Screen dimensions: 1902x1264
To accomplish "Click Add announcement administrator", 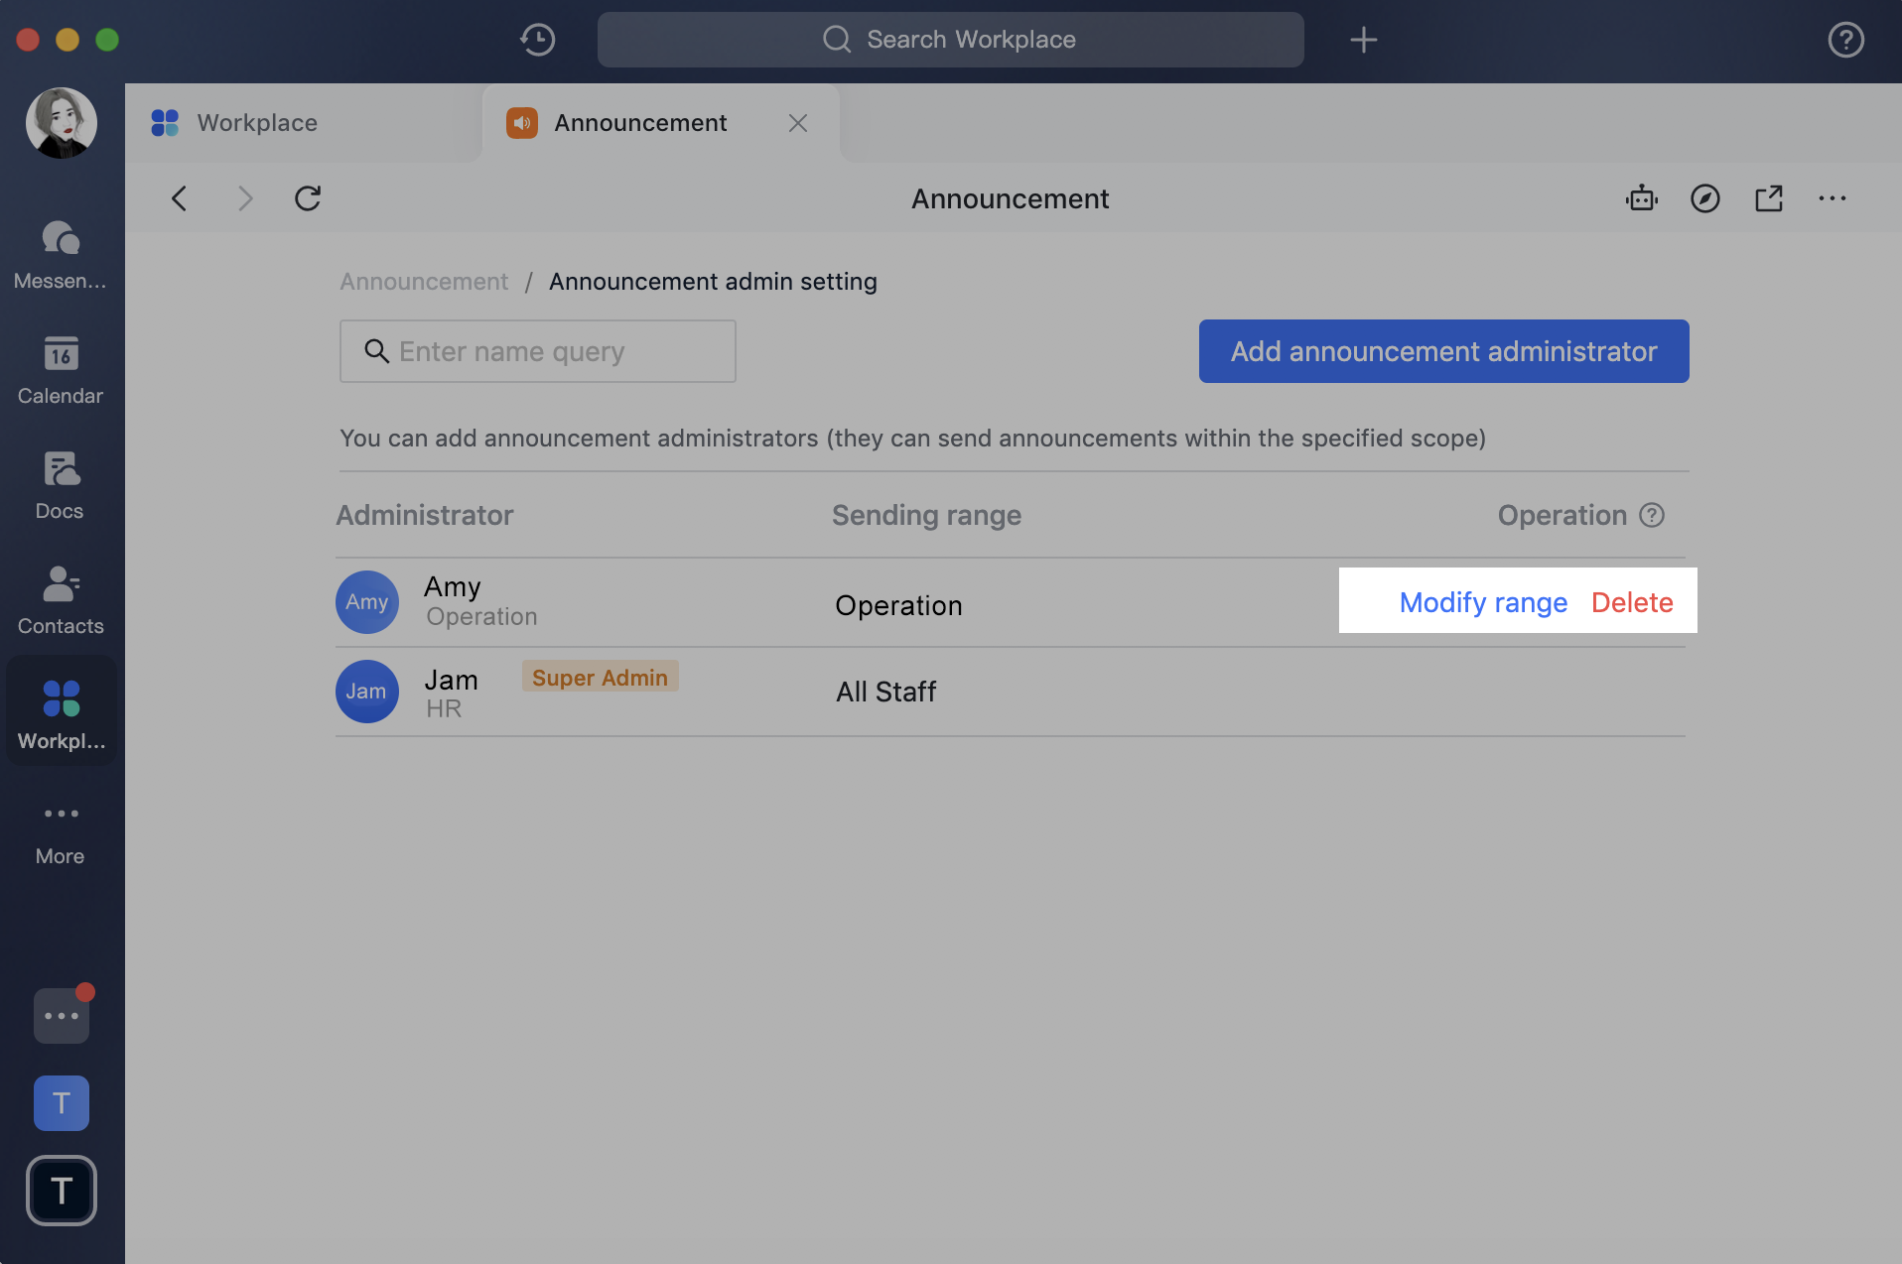I will click(x=1442, y=351).
